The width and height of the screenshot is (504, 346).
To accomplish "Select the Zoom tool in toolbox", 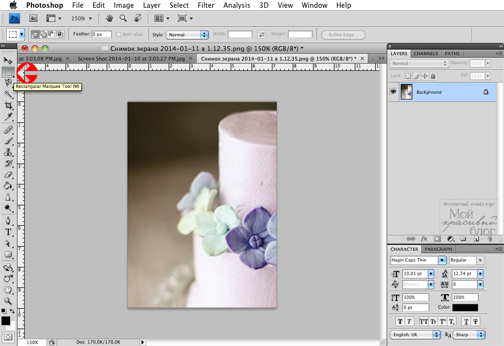I will point(8,301).
